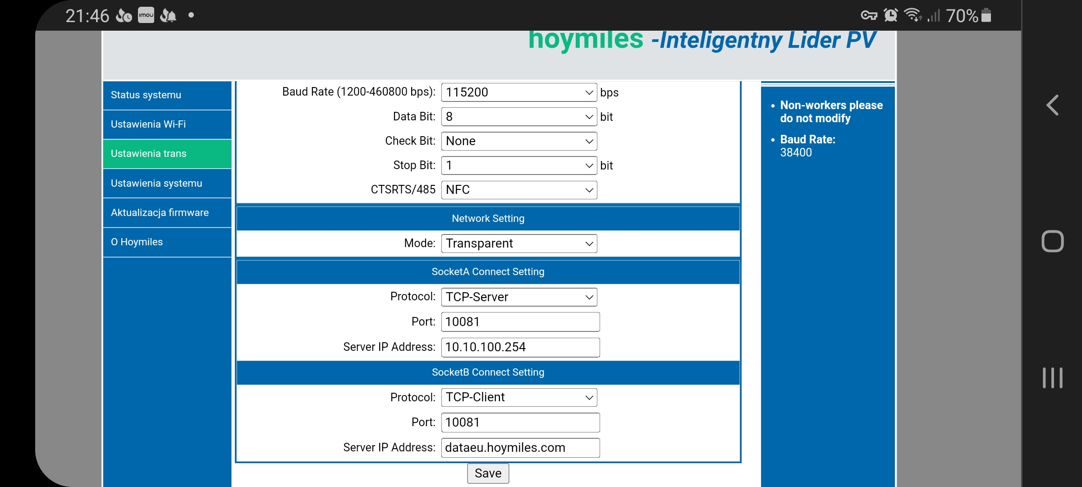Open the SocketA Protocol dropdown showing TCP-Server
Viewport: 1082px width, 487px height.
pyautogui.click(x=518, y=297)
